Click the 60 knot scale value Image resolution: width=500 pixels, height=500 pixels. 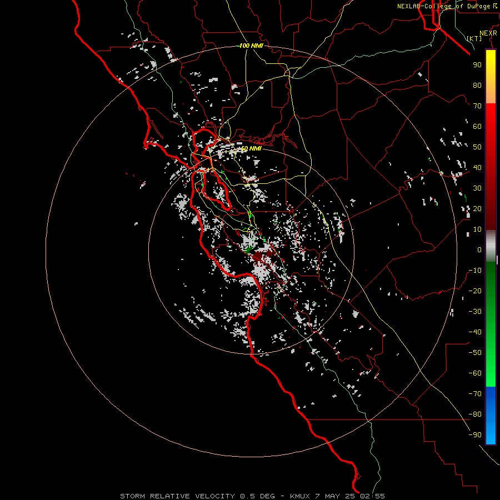tap(477, 126)
